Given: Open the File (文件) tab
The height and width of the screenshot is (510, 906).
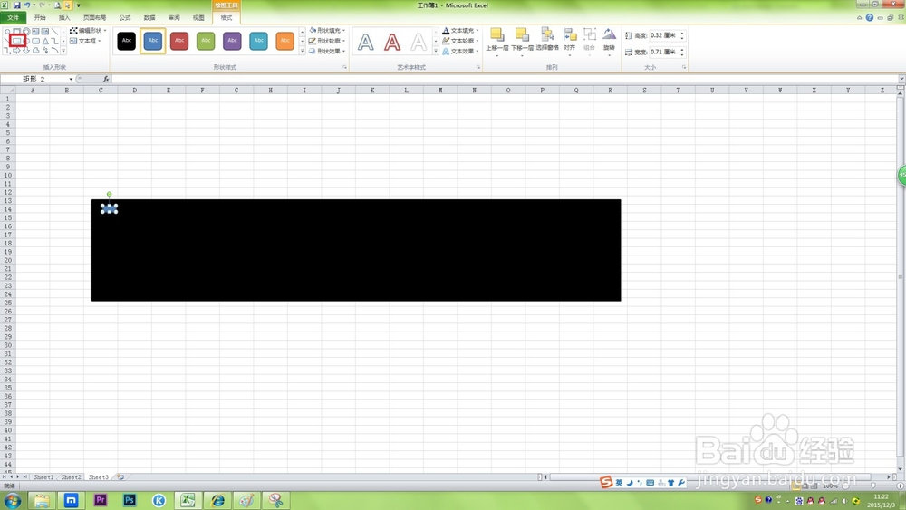Looking at the screenshot, I should click(x=13, y=18).
